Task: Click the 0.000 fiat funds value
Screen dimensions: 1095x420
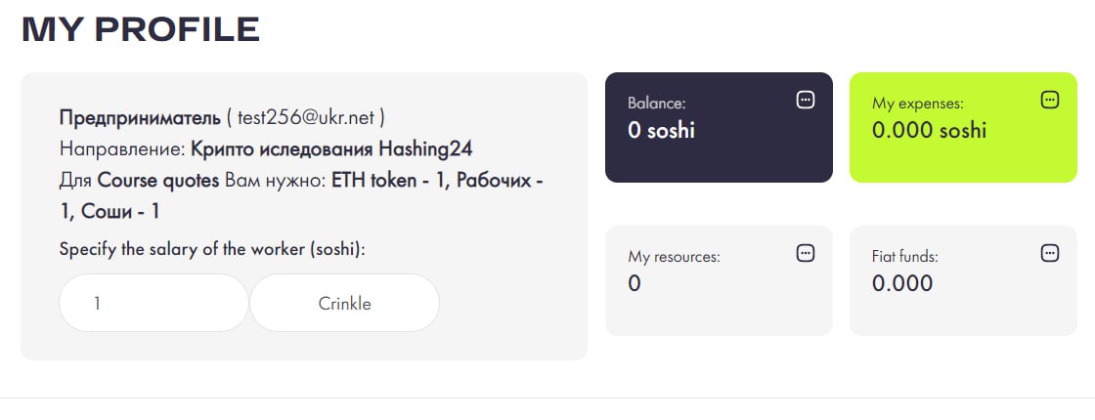Action: pos(902,284)
